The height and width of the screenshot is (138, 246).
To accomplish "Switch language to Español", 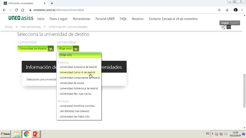I will [x=234, y=23].
